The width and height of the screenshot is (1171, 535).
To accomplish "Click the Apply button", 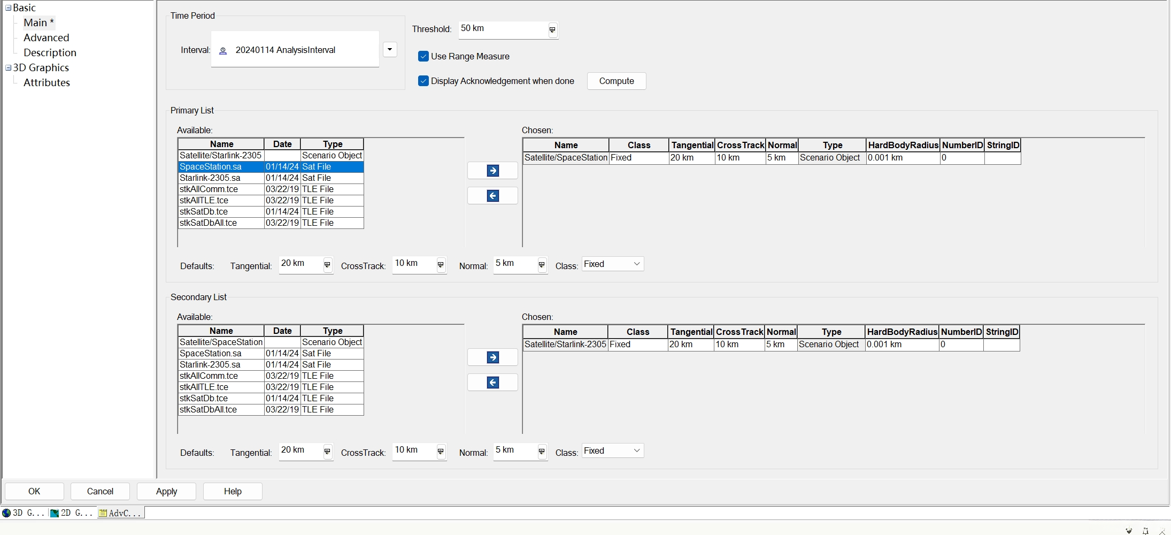I will click(166, 491).
